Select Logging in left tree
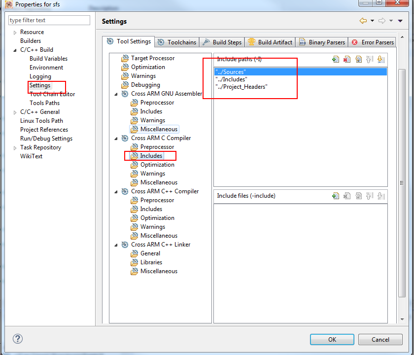 pyautogui.click(x=40, y=76)
